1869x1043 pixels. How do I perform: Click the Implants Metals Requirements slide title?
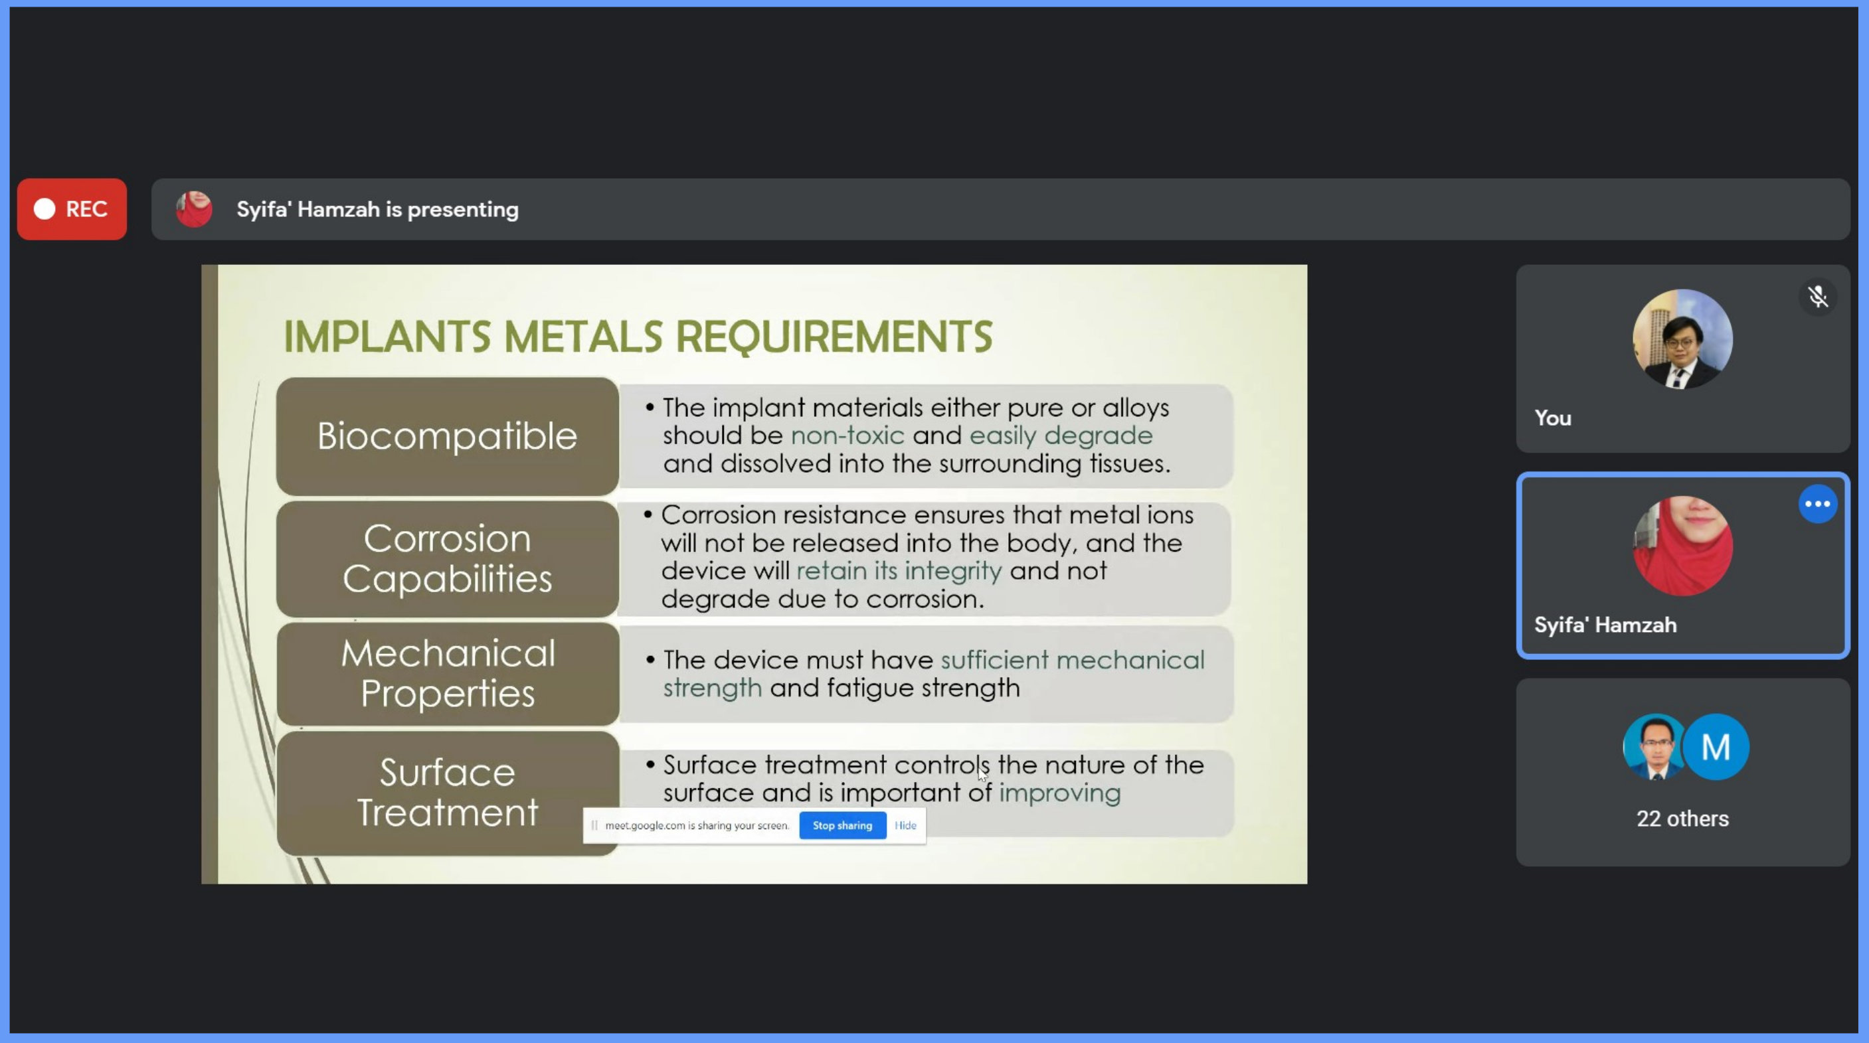(637, 337)
